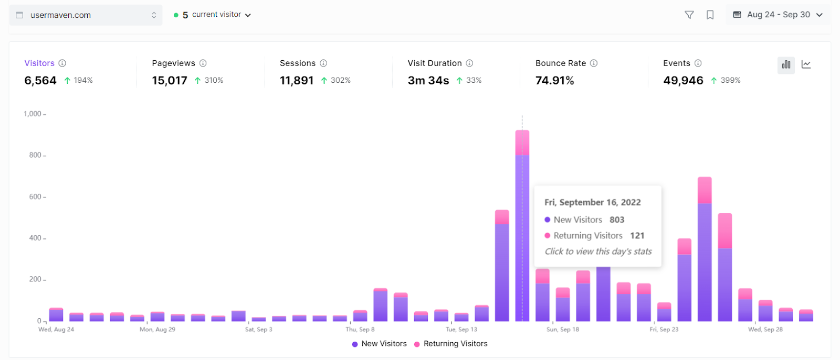Select the Events metric value 49,946
Viewport: 840px width, 360px height.
point(683,81)
